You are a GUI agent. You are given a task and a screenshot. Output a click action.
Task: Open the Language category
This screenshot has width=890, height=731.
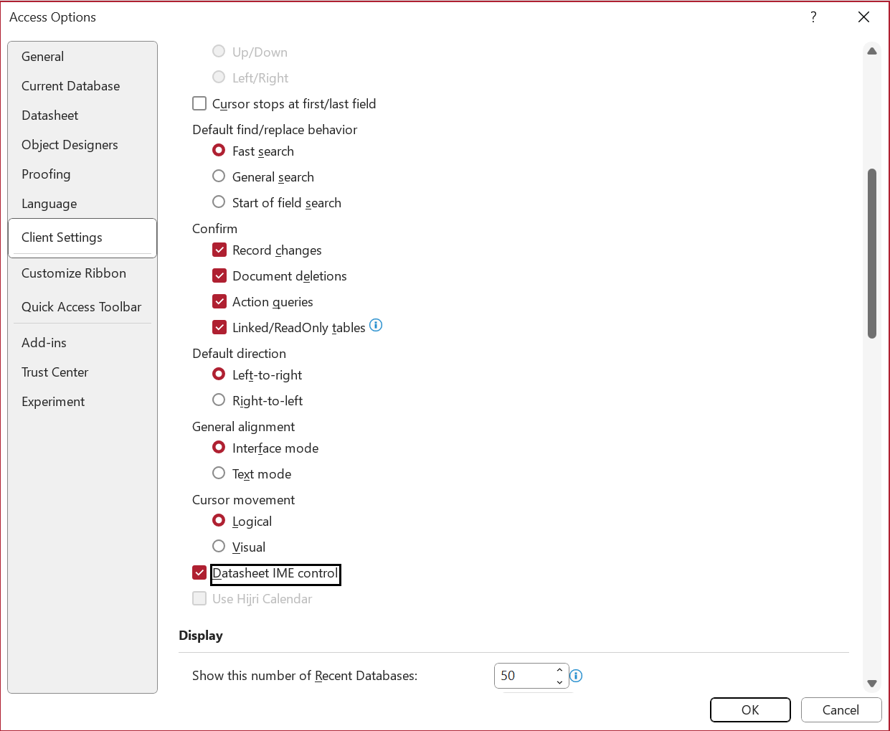pos(82,204)
